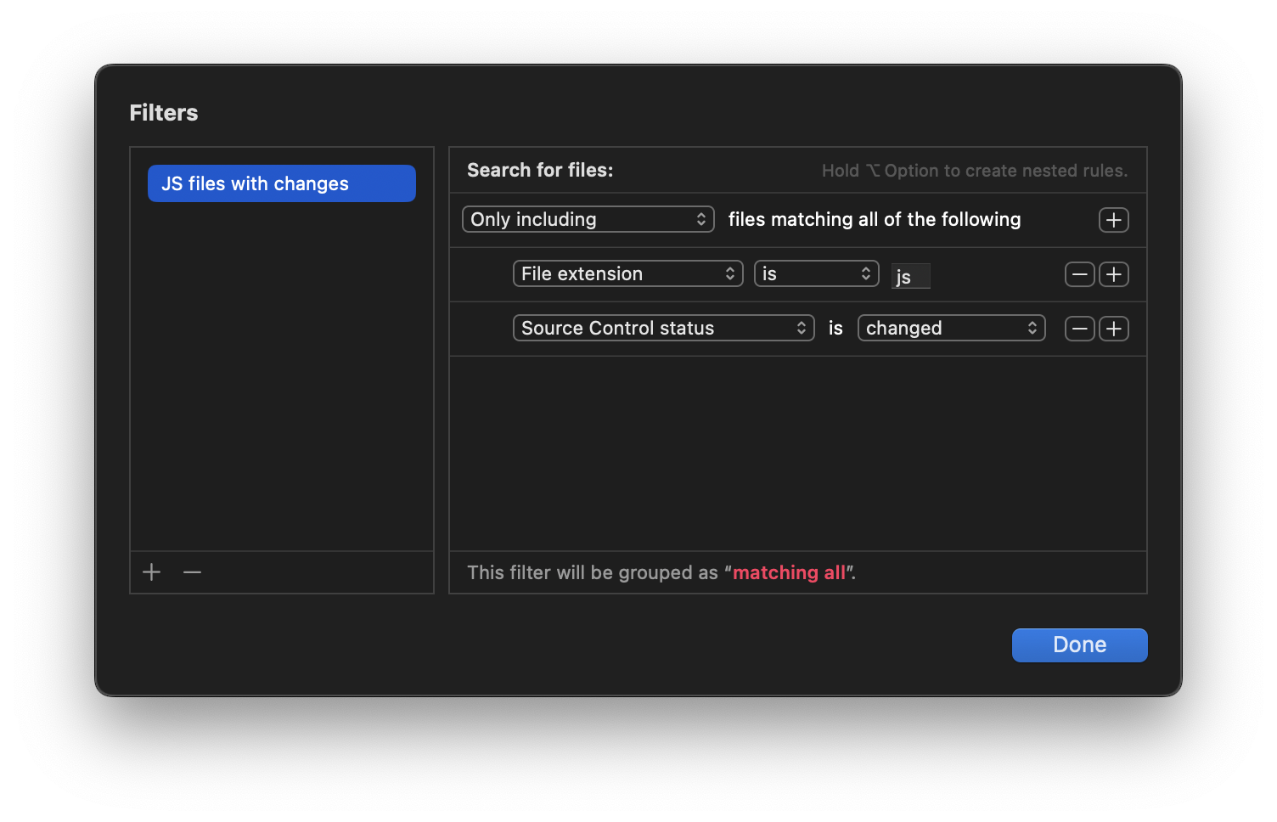Screen dimensions: 1277x822
Task: Open the 'is' operator dropdown for File extension
Action: pos(817,273)
